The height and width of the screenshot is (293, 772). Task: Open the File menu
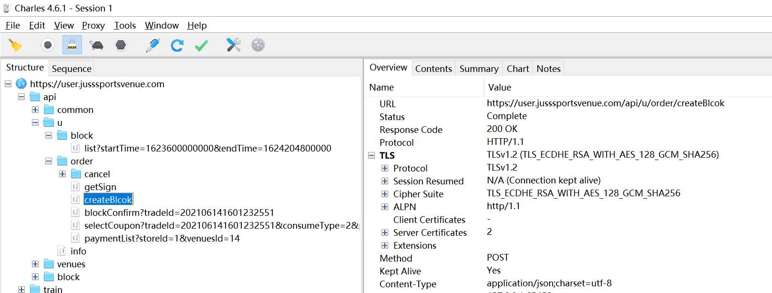click(x=13, y=26)
